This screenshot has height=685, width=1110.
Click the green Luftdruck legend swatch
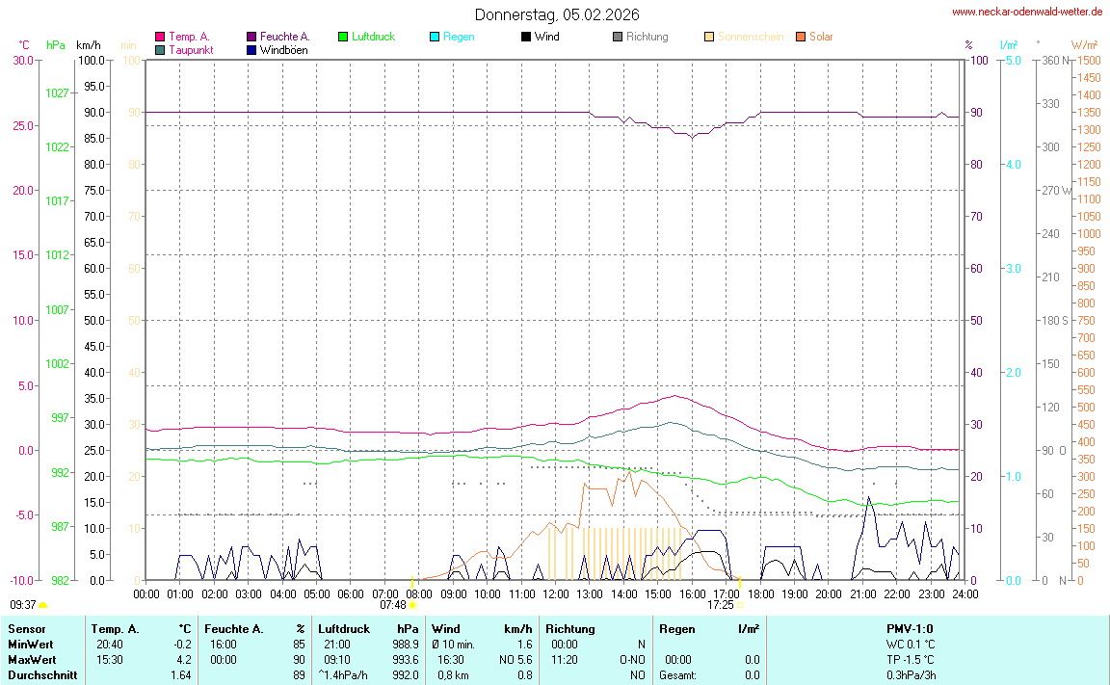[343, 37]
